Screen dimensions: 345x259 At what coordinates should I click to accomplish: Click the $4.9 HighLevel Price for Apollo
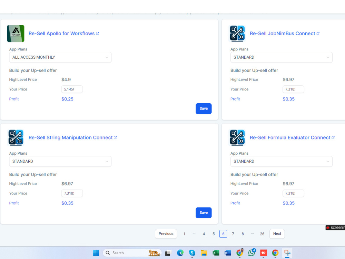[x=66, y=79]
